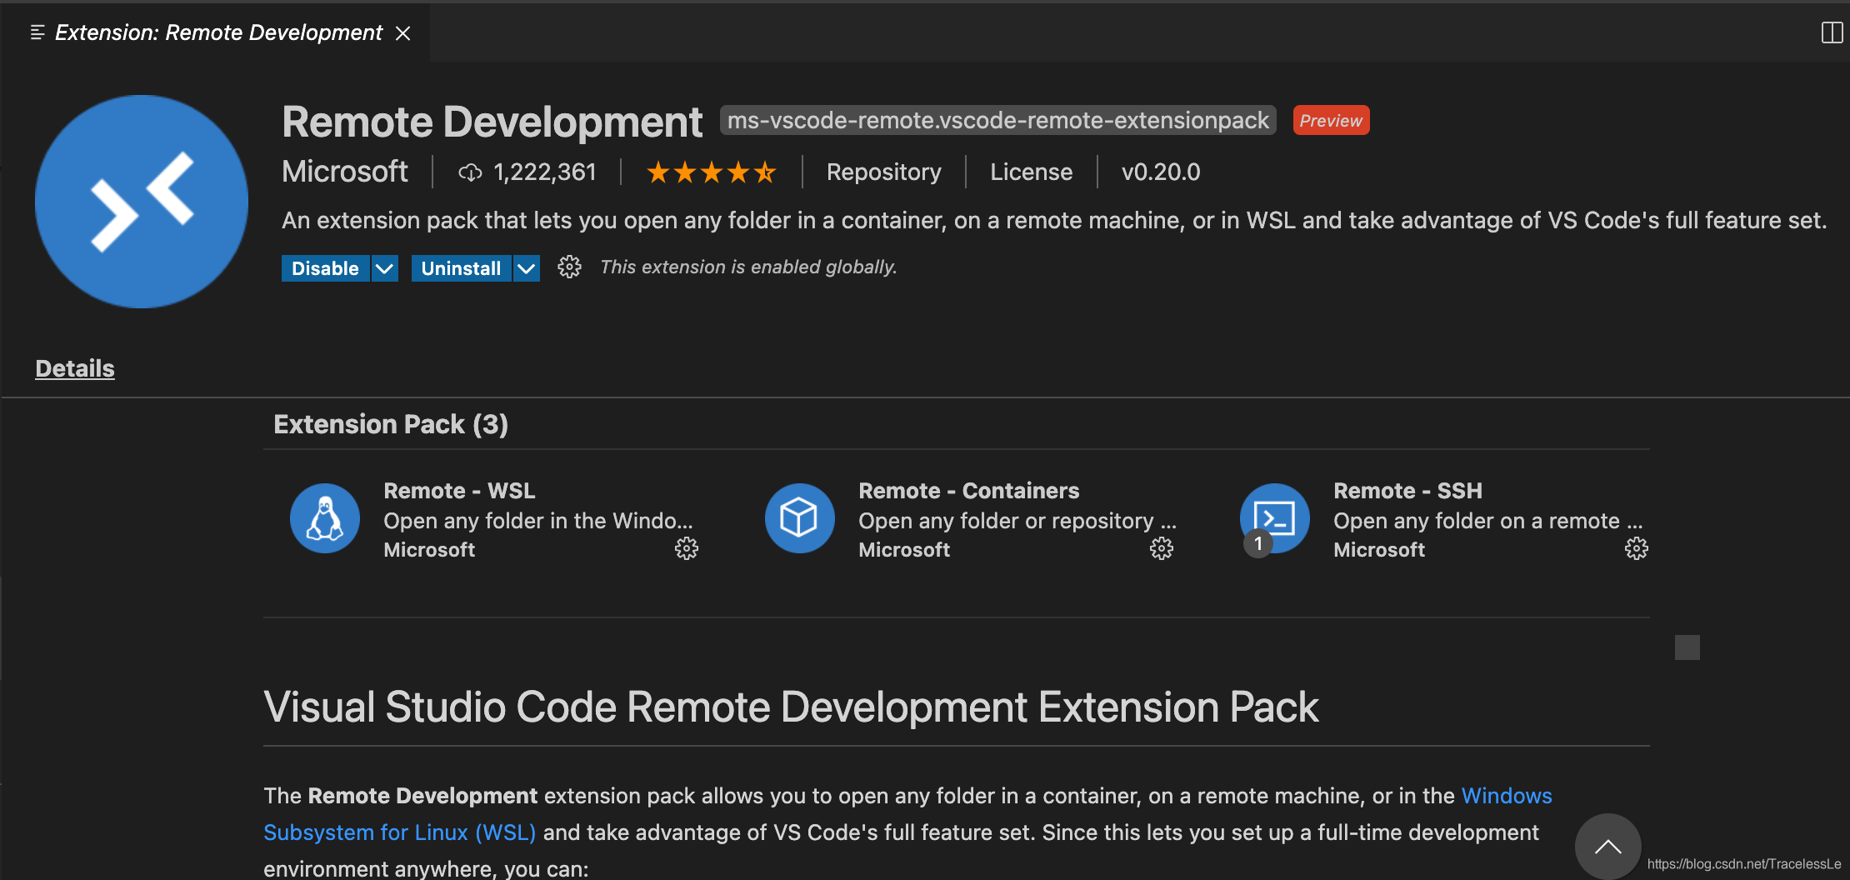Viewport: 1850px width, 880px height.
Task: Expand the Uninstall dropdown arrow
Action: tap(526, 268)
